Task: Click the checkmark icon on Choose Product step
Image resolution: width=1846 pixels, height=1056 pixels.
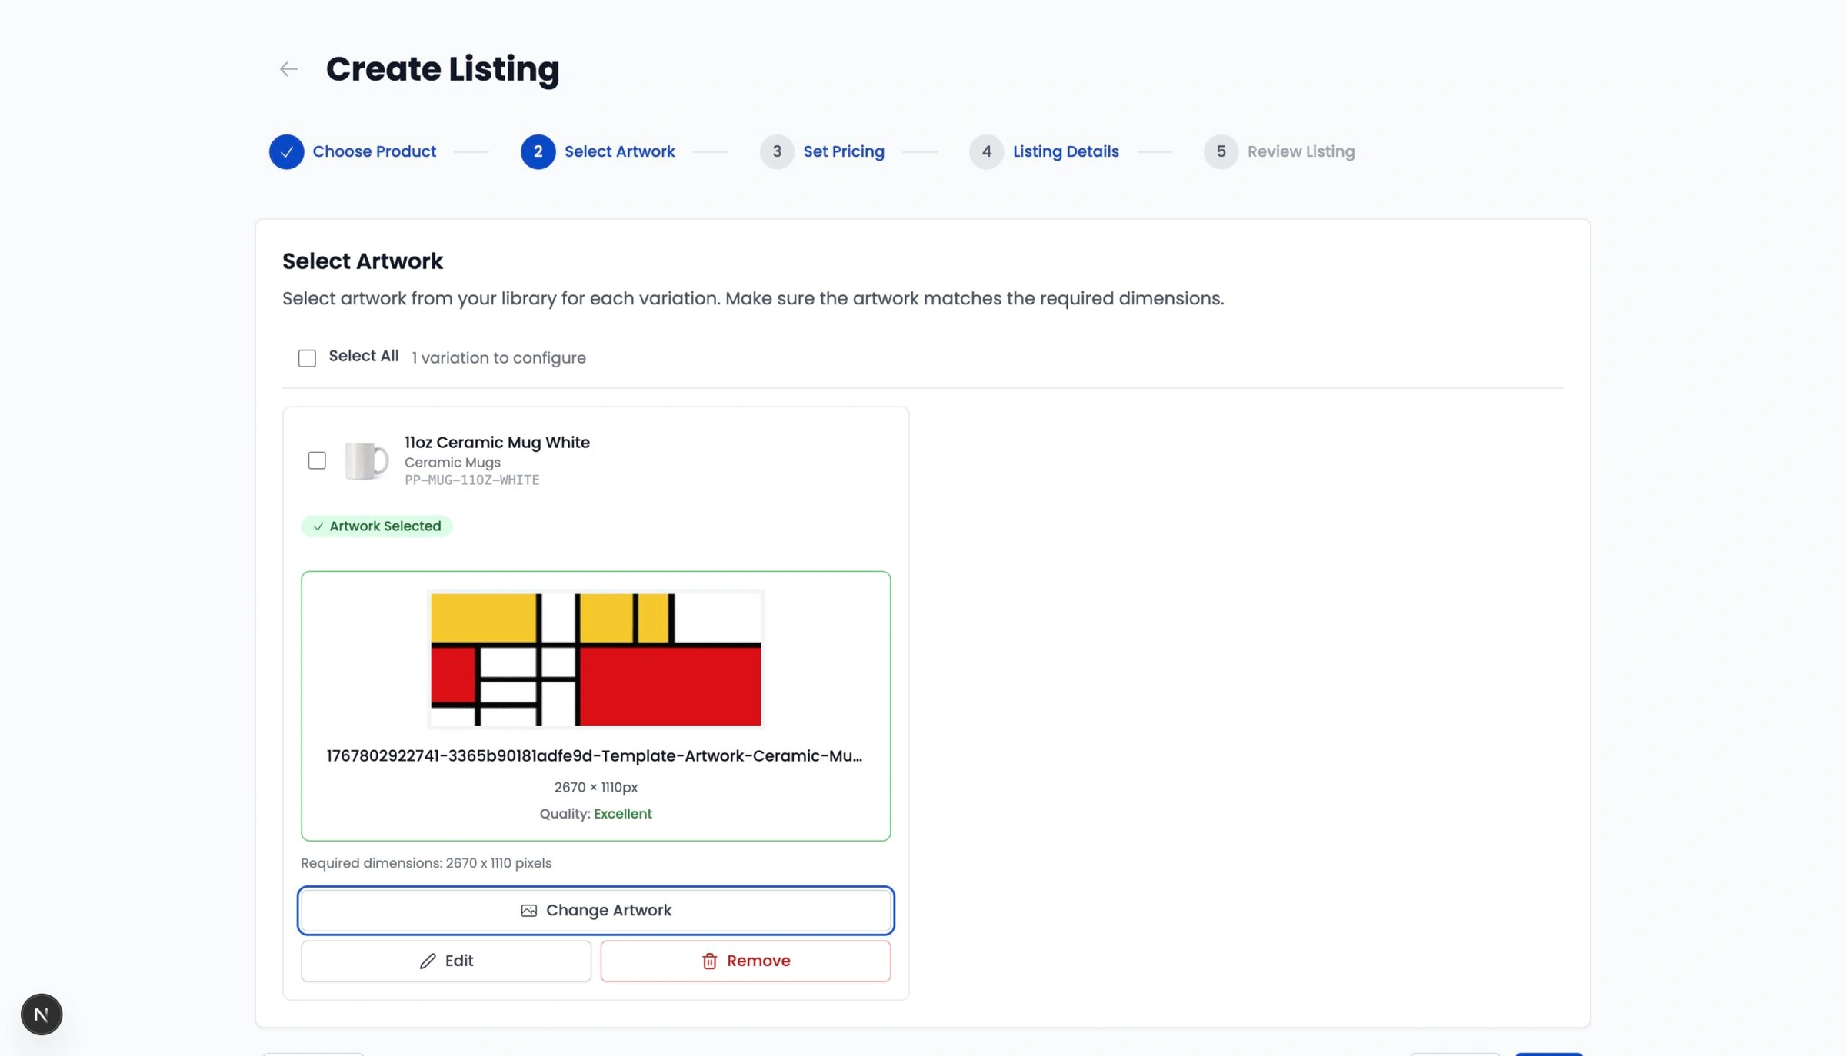Action: coord(286,151)
